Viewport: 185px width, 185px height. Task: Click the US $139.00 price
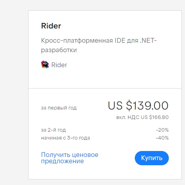(138, 106)
